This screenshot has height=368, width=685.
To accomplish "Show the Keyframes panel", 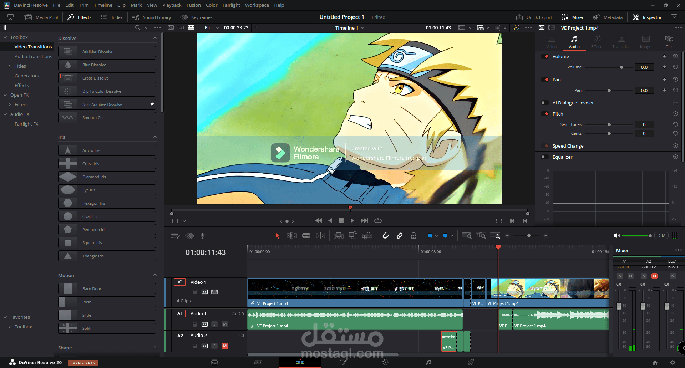I will [197, 17].
